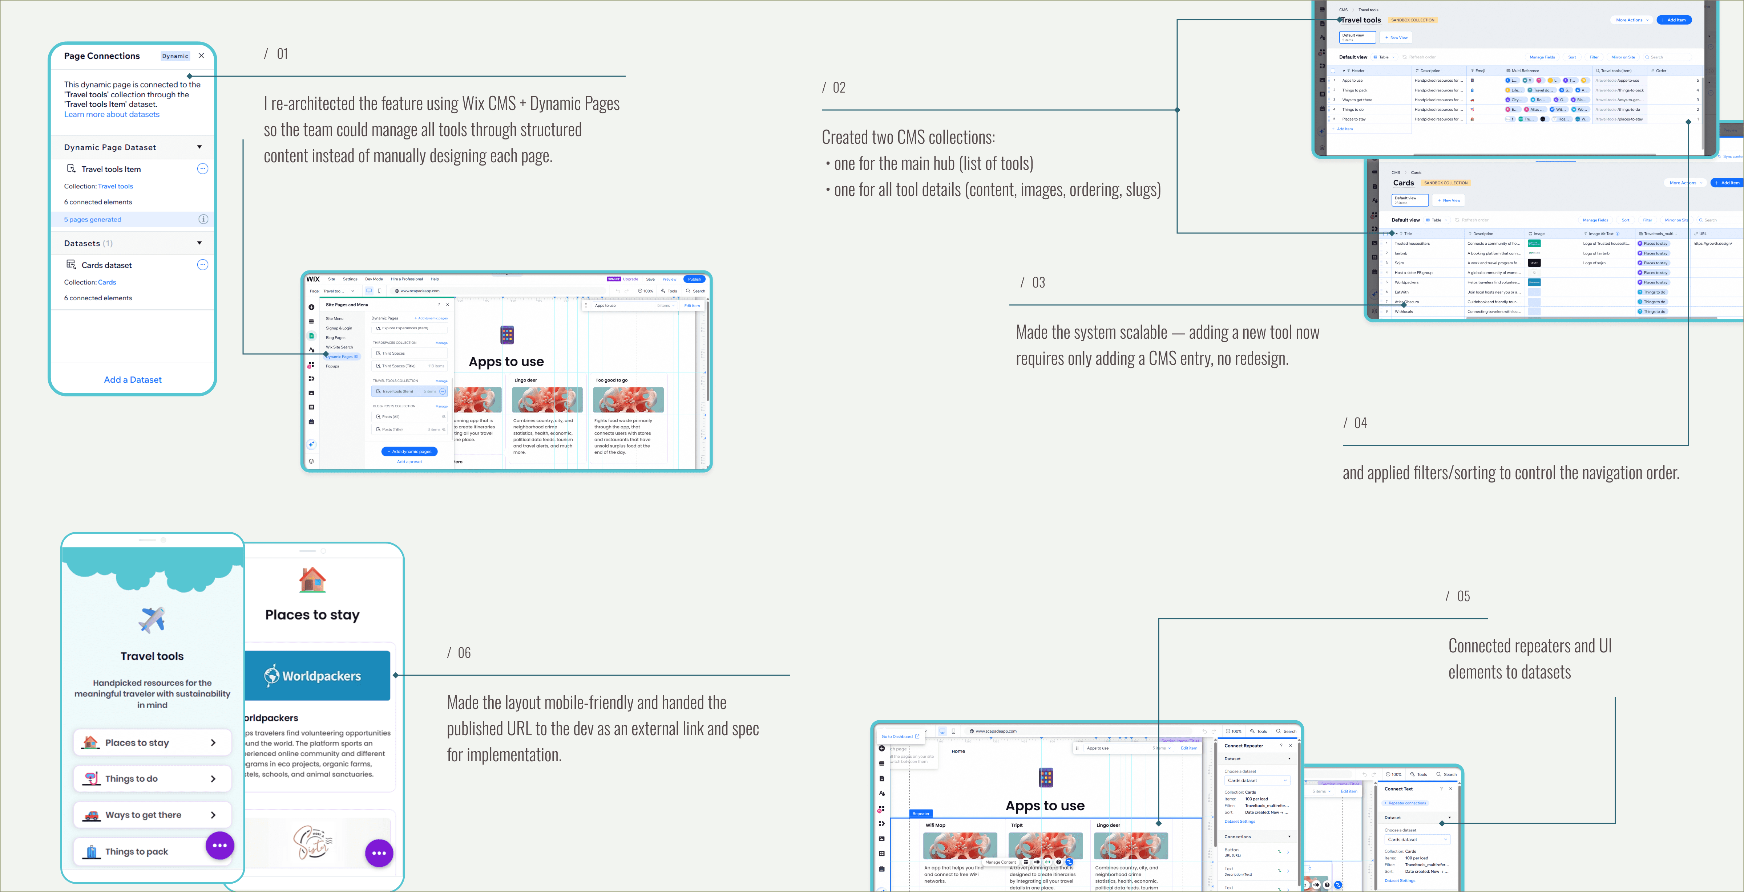Click the help question mark in Site Pages and Menu panel
The width and height of the screenshot is (1744, 892).
[x=439, y=305]
